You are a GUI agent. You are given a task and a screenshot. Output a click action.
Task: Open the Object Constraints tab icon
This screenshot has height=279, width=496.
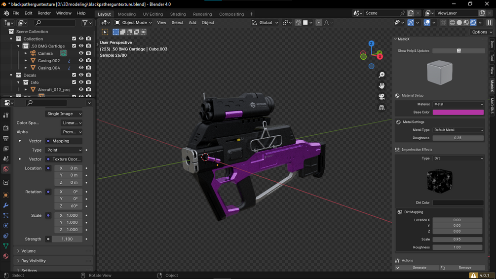click(6, 236)
